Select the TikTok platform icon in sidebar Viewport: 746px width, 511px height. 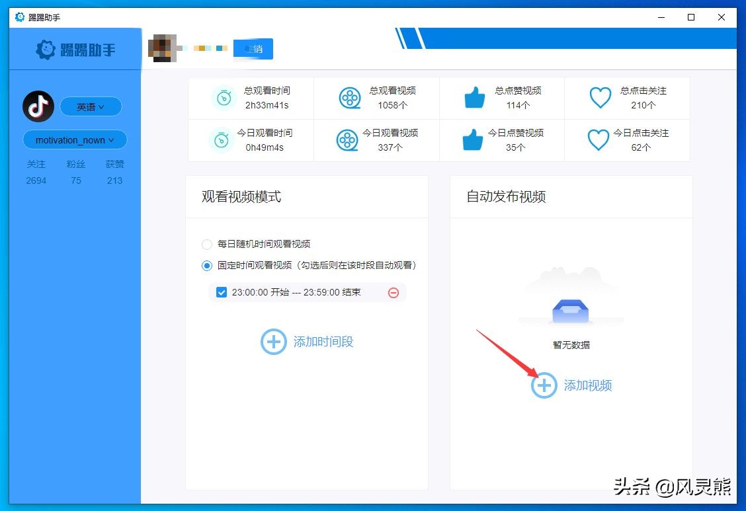38,106
